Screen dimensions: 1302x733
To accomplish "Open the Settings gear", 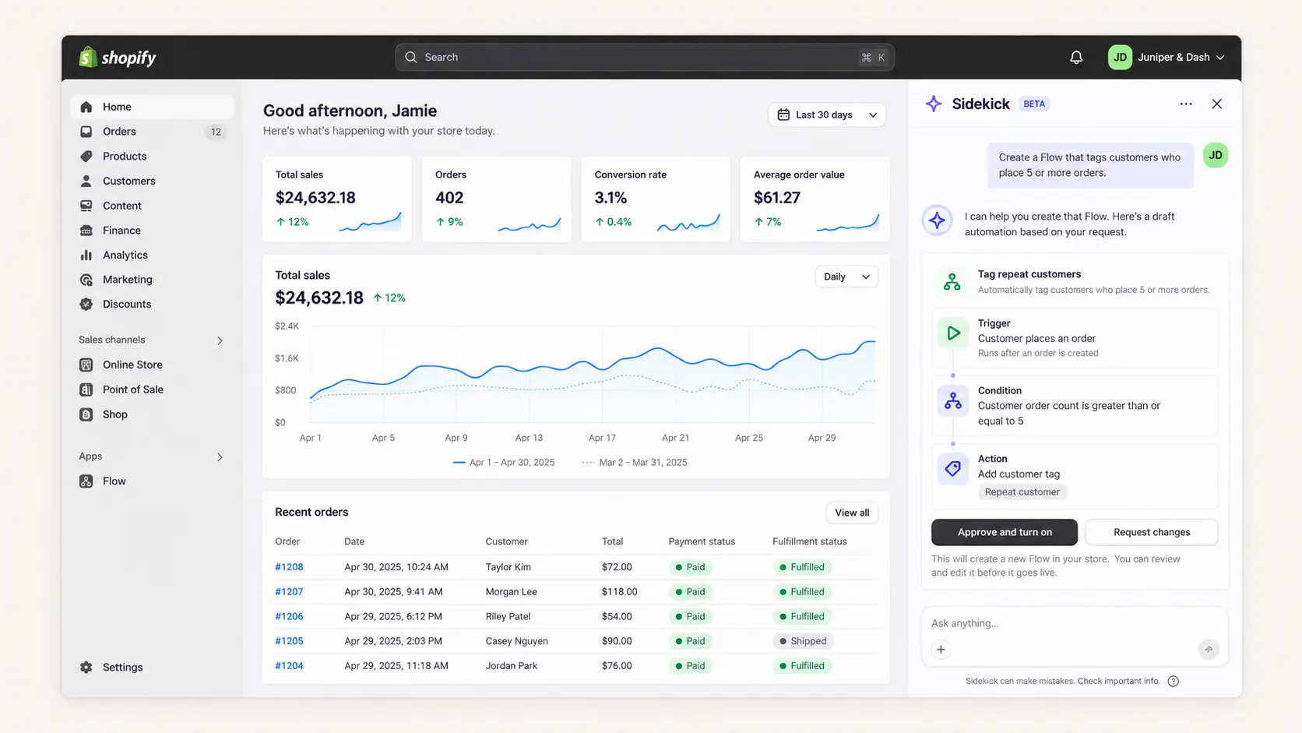I will [x=86, y=667].
